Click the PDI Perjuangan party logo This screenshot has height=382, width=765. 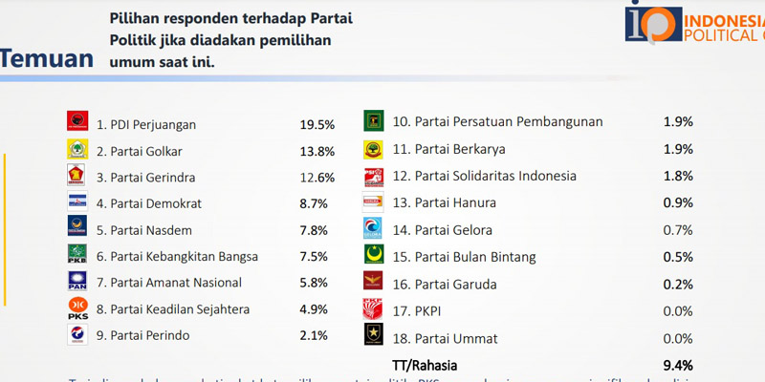pos(77,122)
